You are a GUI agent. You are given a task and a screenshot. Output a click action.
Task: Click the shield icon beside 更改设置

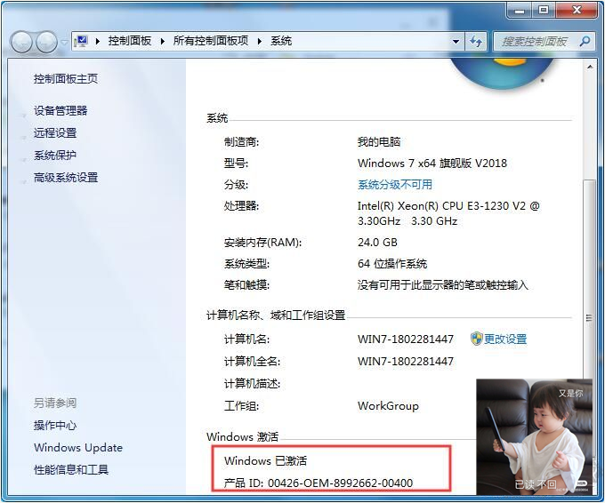[x=476, y=339]
